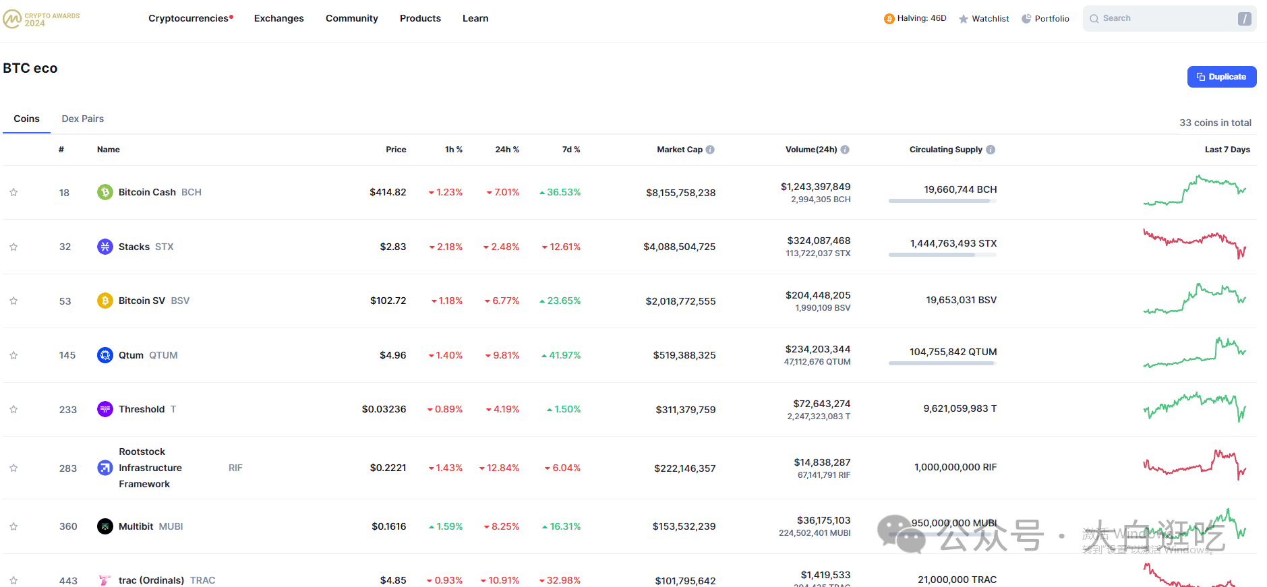Image resolution: width=1267 pixels, height=587 pixels.
Task: Click the Market Cap info icon
Action: coord(710,150)
